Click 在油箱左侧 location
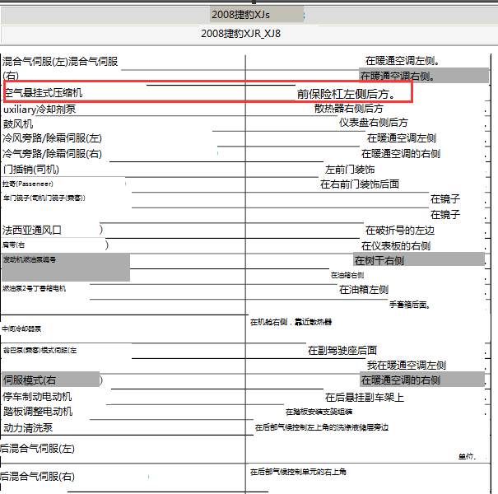The image size is (498, 494). pos(364,290)
